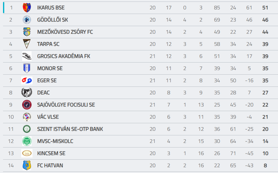The width and height of the screenshot is (278, 173).
Task: Open the DEAC club emblem
Action: pos(27,93)
